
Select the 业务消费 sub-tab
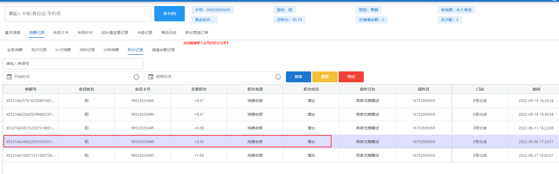(x=15, y=50)
